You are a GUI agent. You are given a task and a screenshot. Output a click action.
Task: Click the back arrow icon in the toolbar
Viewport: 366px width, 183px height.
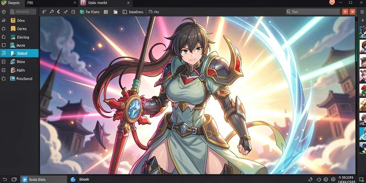coord(44,12)
